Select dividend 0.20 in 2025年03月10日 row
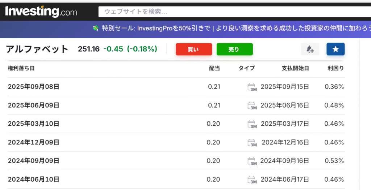 click(213, 124)
